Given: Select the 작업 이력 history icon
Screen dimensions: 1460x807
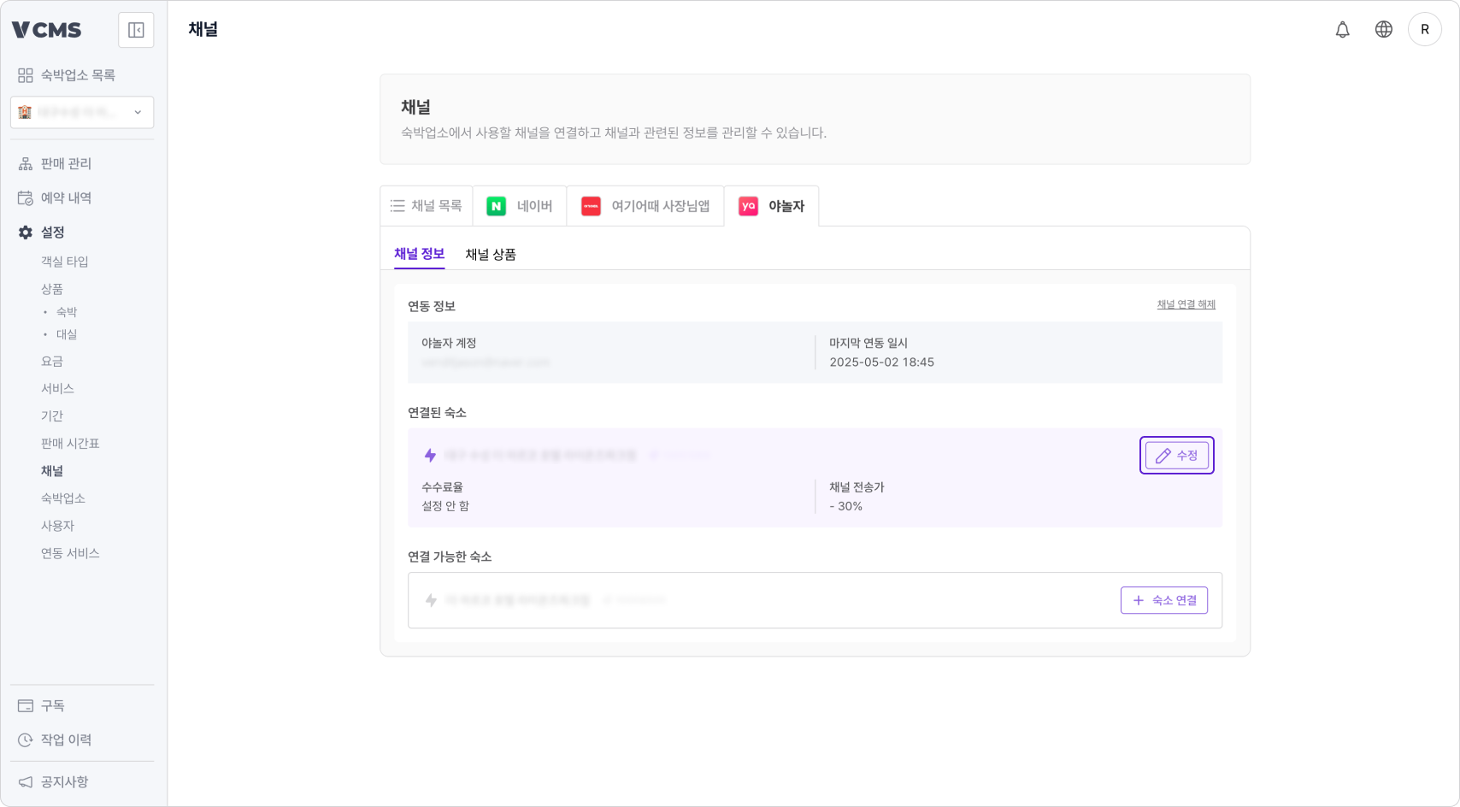Looking at the screenshot, I should click(x=24, y=739).
